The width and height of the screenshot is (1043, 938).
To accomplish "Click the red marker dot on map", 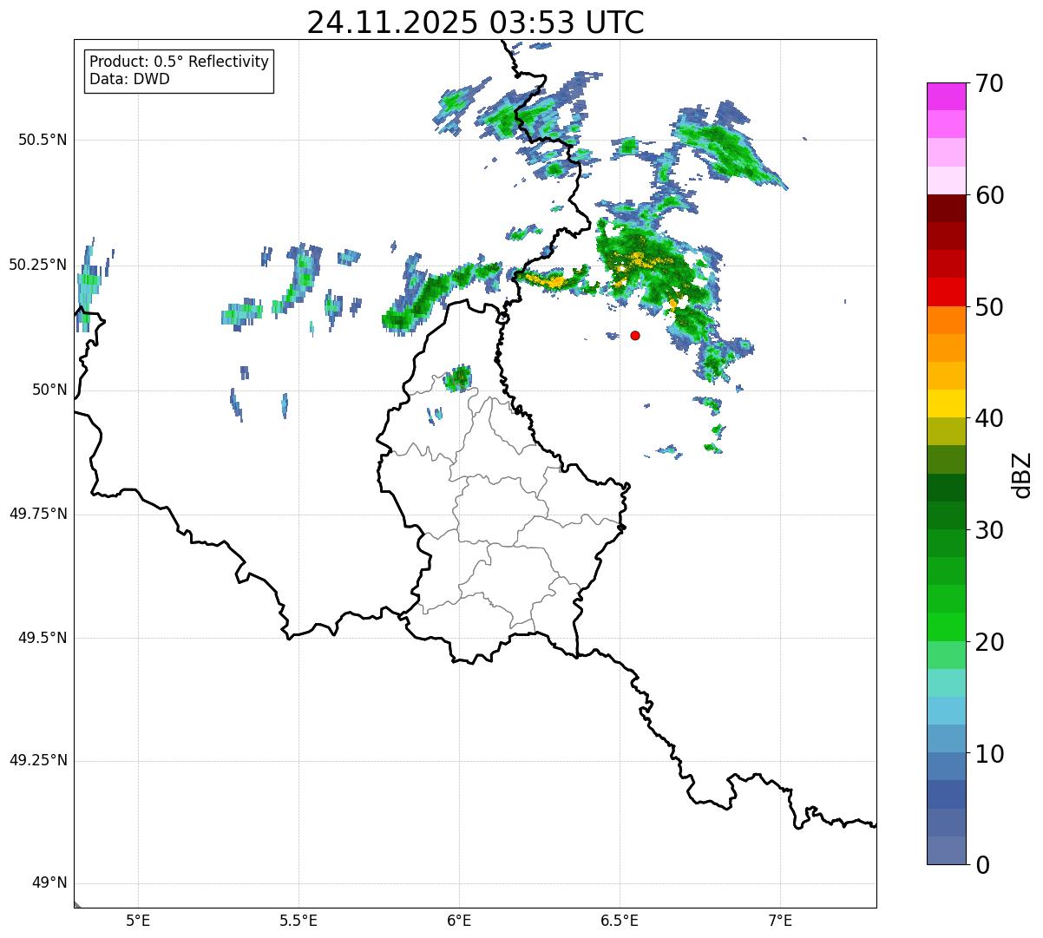I will point(635,335).
